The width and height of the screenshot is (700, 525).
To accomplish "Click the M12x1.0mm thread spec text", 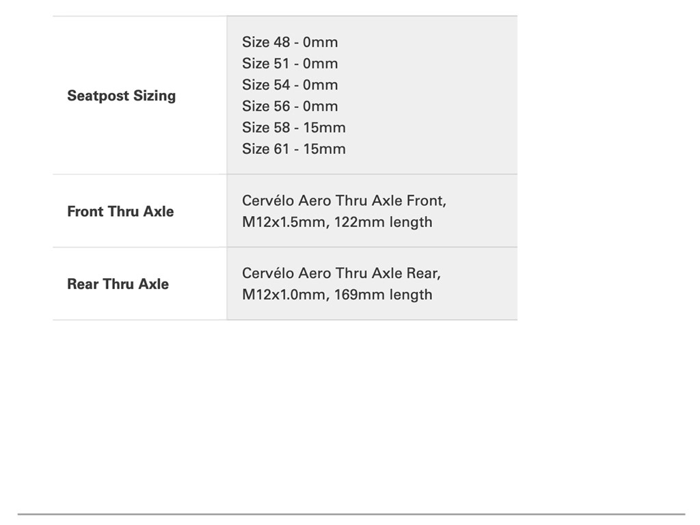I will [x=284, y=295].
